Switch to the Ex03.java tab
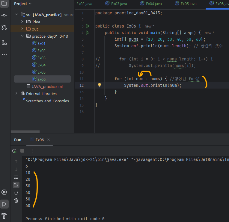The width and height of the screenshot is (229, 222). coord(116,4)
